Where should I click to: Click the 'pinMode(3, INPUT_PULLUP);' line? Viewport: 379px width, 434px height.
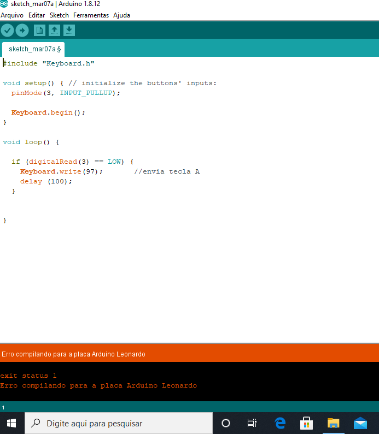pos(66,93)
